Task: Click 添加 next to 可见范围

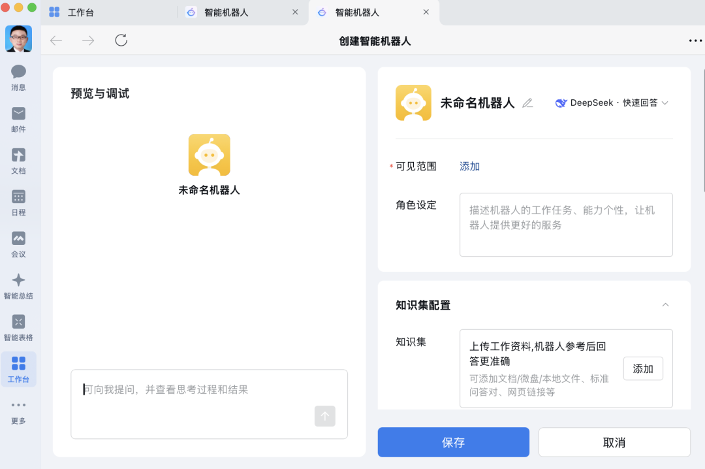Action: pos(469,166)
